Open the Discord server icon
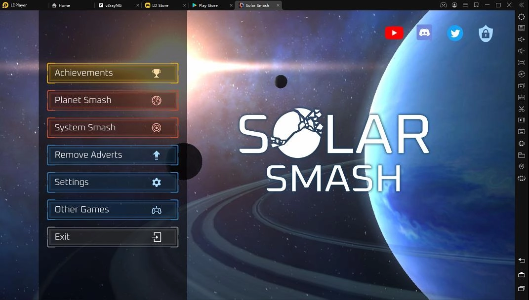Image resolution: width=529 pixels, height=300 pixels. coord(424,33)
